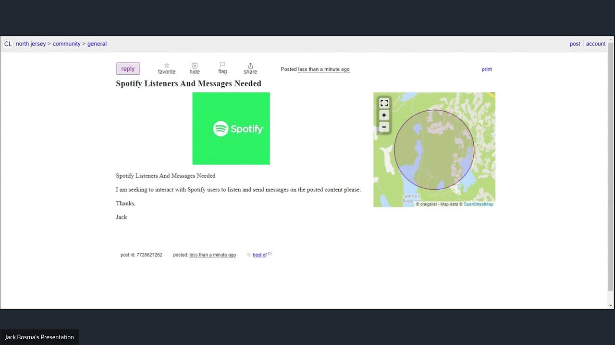Screen dimensions: 615x345
Task: Open the north jersey breadcrumb link
Action: coord(31,44)
